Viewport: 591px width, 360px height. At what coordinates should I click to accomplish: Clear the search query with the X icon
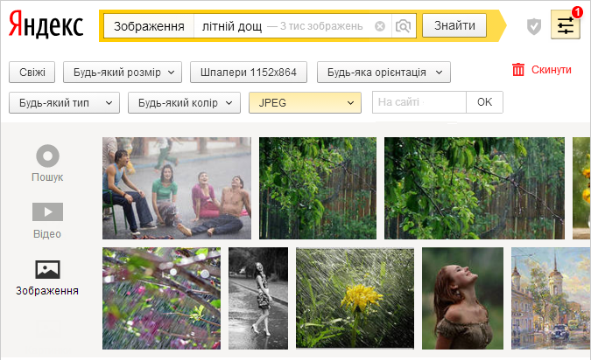pos(380,26)
